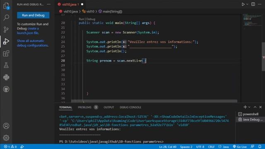
Task: Open the Search view icon
Action: [x=6, y=17]
